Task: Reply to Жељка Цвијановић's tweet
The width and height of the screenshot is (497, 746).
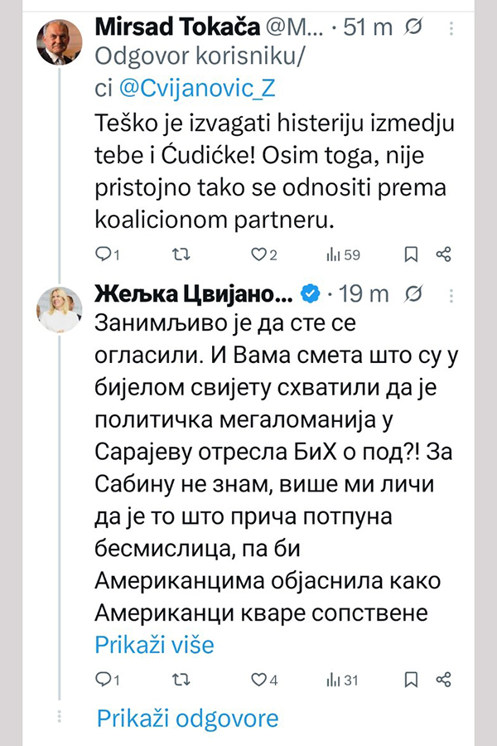Action: coord(104,681)
